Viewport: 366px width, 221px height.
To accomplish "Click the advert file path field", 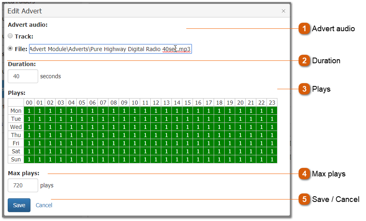I will click(110, 49).
